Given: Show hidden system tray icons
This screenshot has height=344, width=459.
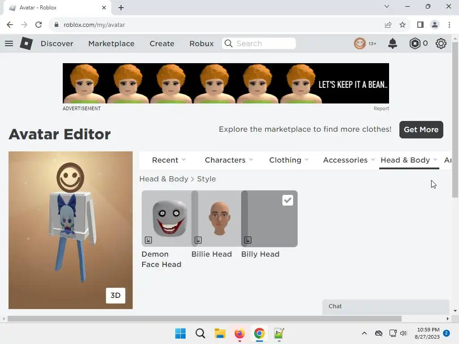Looking at the screenshot, I should pyautogui.click(x=364, y=333).
